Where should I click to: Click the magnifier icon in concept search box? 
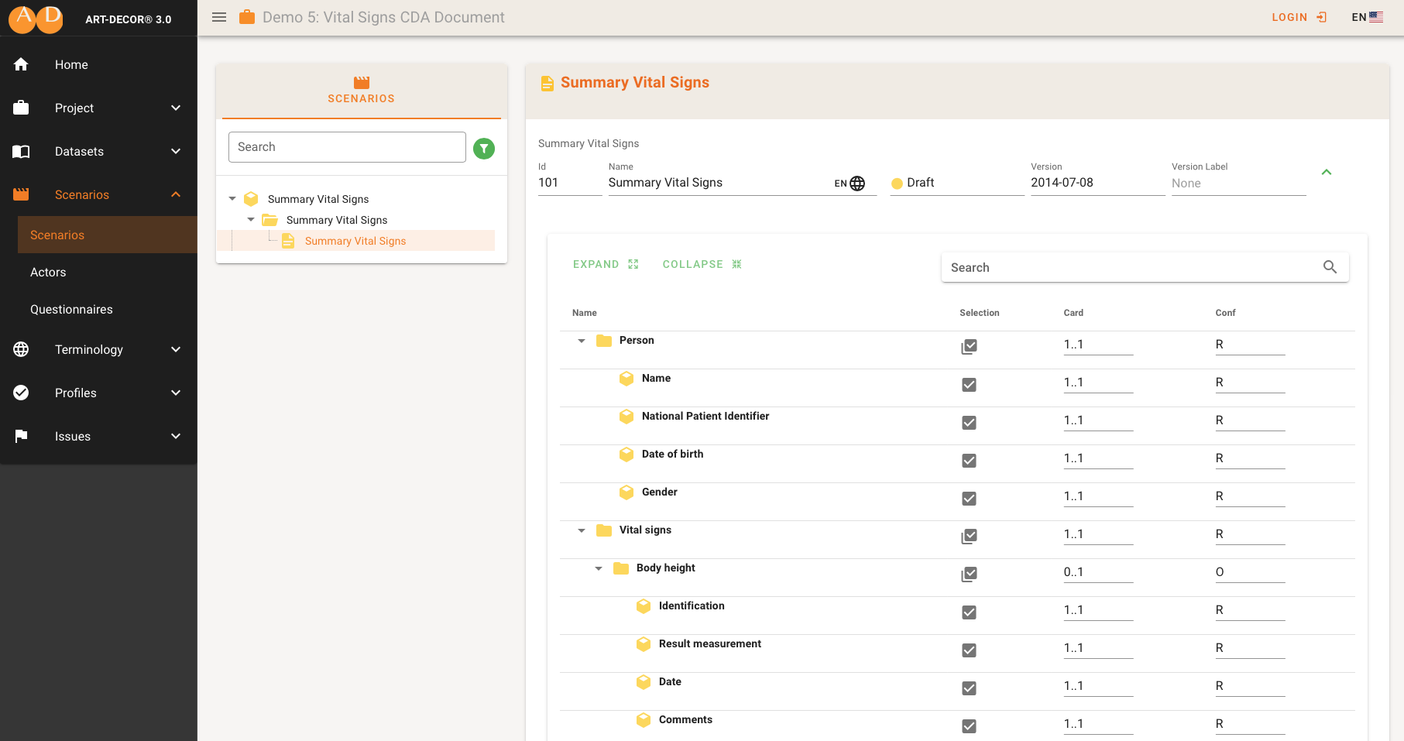click(x=1330, y=267)
